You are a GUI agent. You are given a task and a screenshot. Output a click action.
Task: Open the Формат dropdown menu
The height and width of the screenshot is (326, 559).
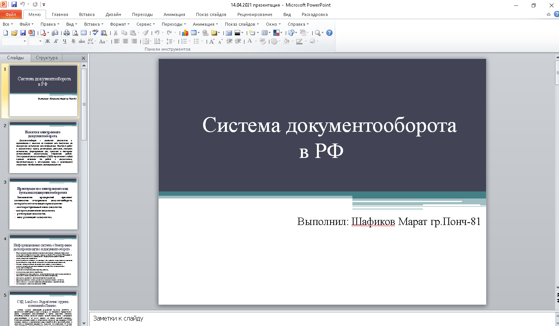[120, 24]
